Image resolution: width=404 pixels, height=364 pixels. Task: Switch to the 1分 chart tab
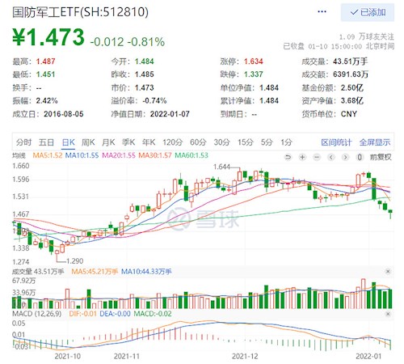[286, 142]
